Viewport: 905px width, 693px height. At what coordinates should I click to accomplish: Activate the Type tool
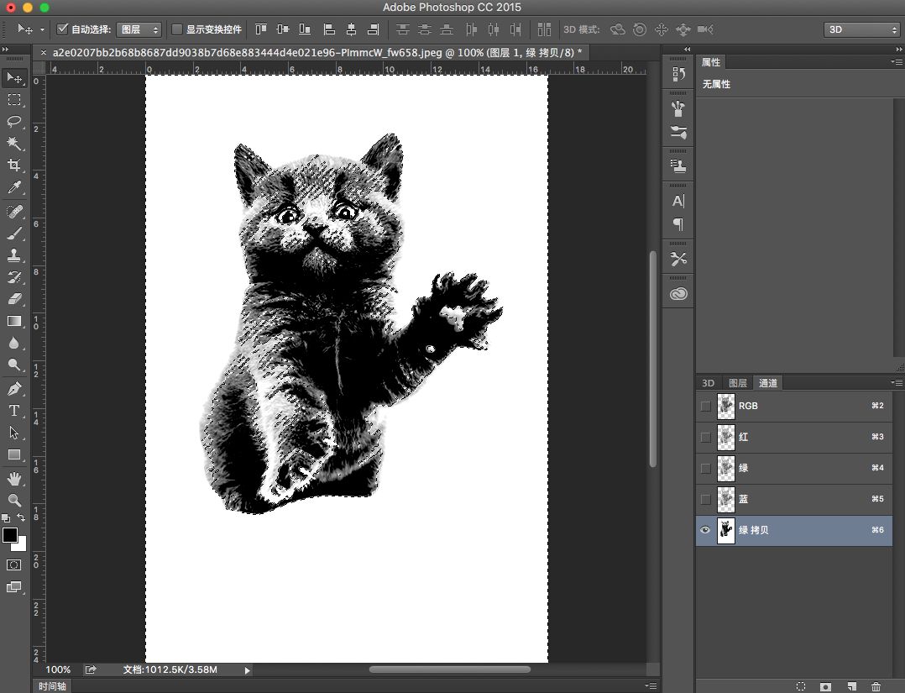(x=14, y=411)
